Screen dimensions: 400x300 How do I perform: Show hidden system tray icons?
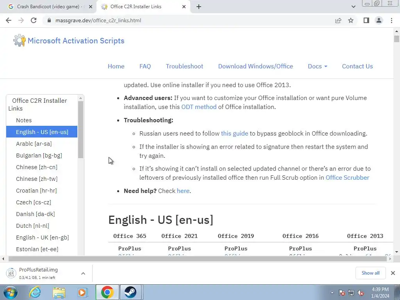point(332,293)
